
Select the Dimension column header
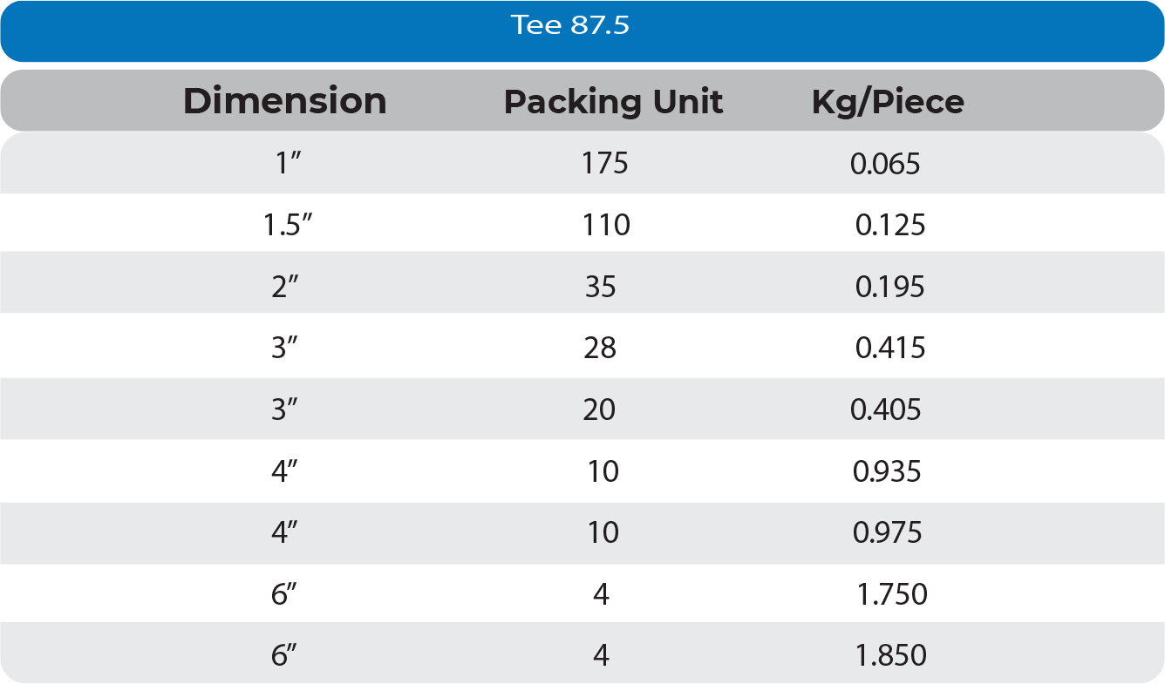pyautogui.click(x=284, y=102)
